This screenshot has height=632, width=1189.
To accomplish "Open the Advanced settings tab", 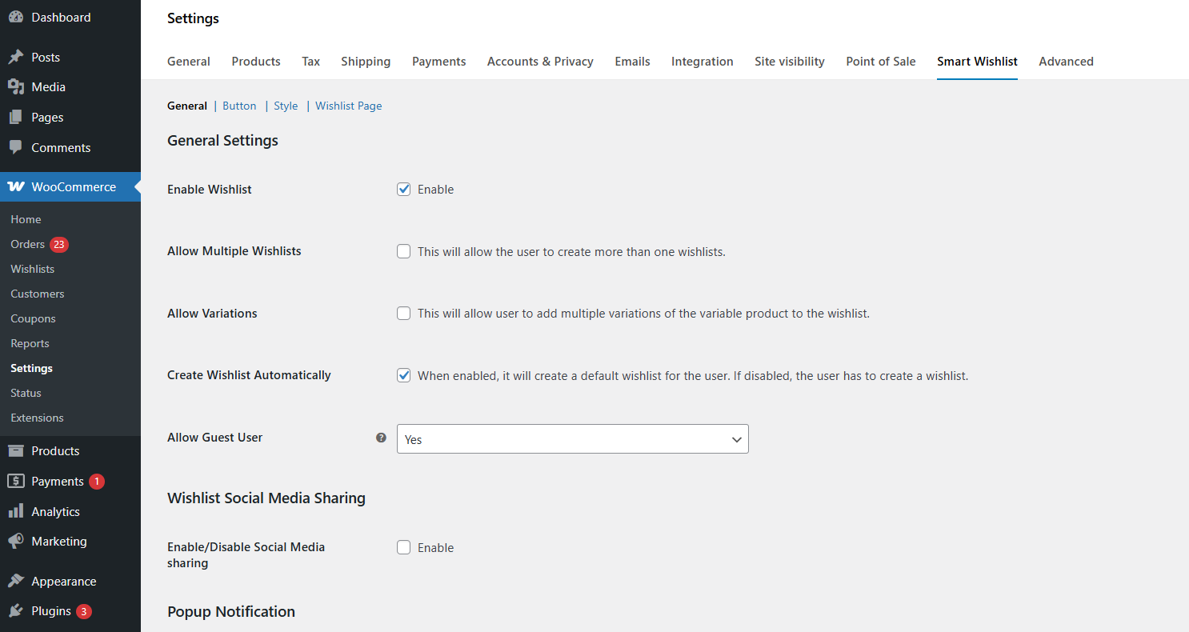I will pos(1066,62).
